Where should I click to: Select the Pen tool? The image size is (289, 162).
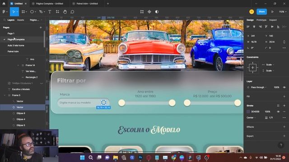[41, 12]
